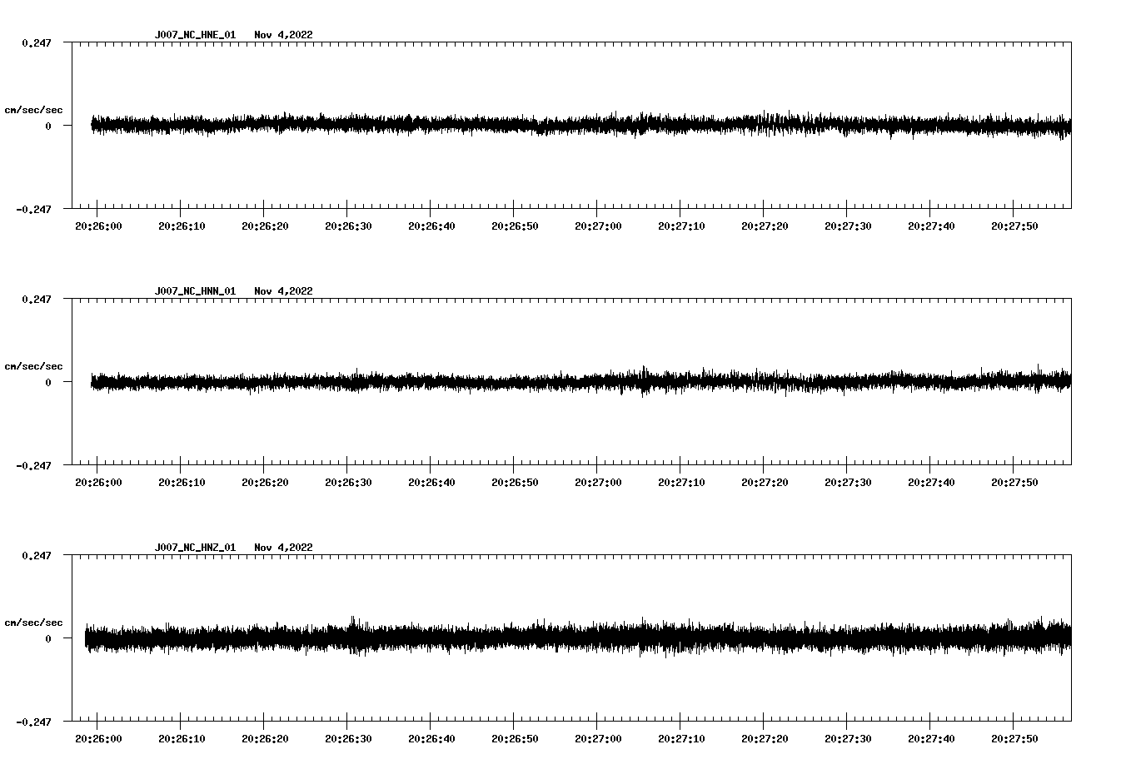Click the 20:27:50 time label on the HNZ axis

point(1014,739)
